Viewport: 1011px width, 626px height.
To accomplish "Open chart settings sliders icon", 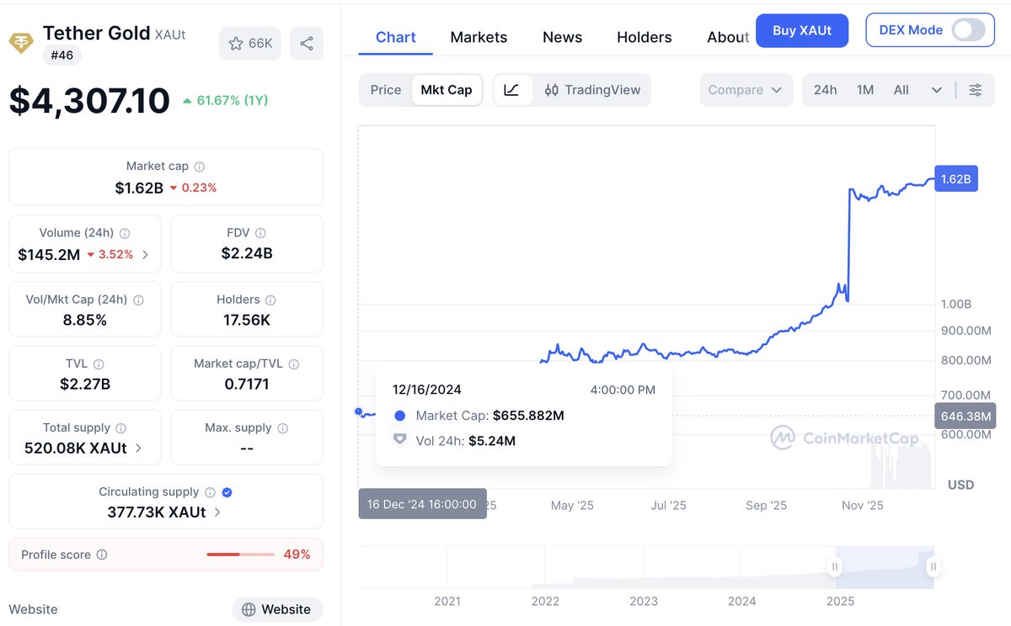I will 976,90.
